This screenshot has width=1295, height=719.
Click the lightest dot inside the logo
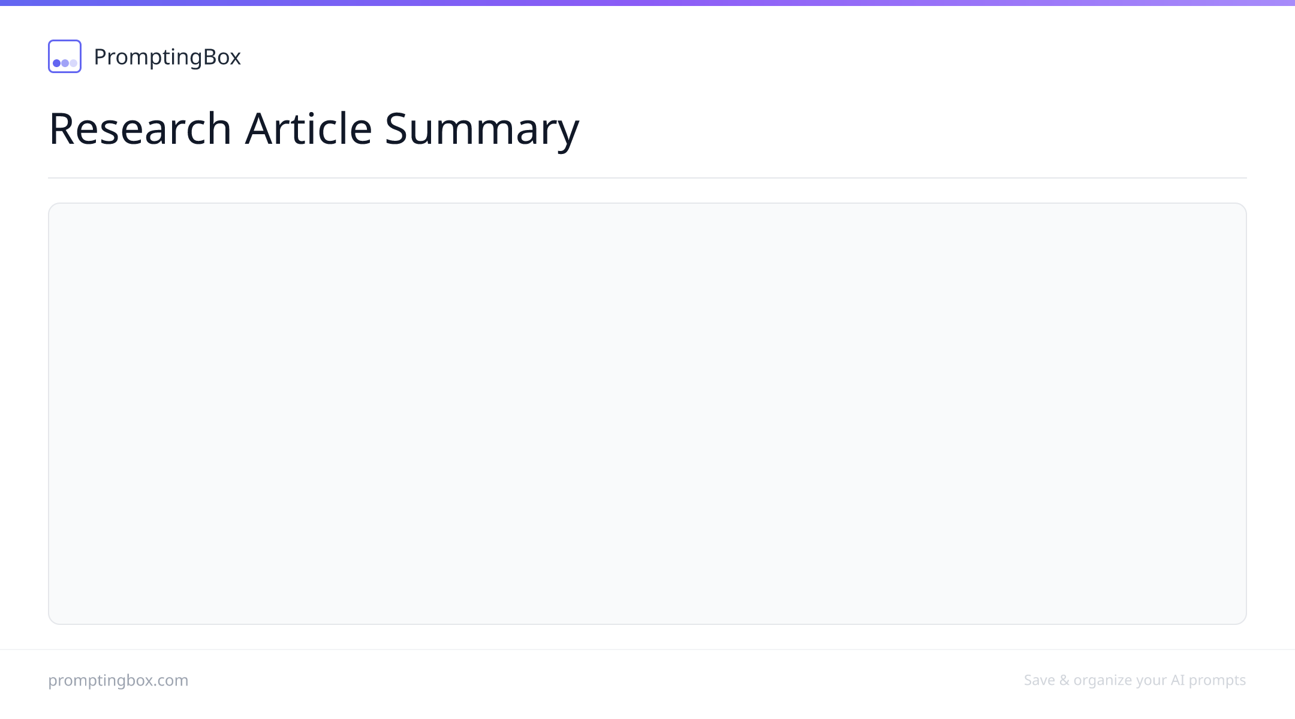(73, 63)
